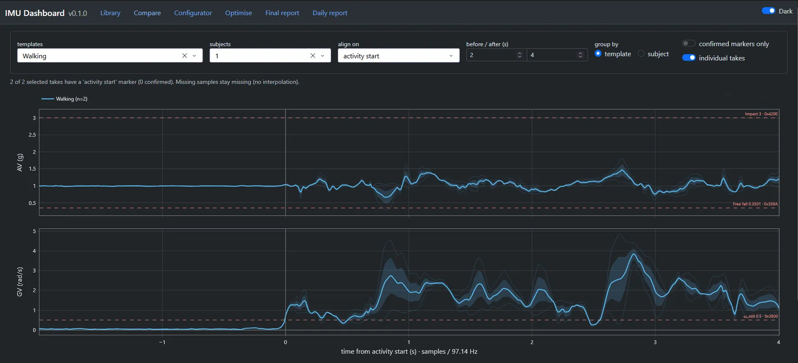The height and width of the screenshot is (363, 798).
Task: Click the 'ω_still 0.5 · 0x3800' threshold label
Action: (x=760, y=316)
